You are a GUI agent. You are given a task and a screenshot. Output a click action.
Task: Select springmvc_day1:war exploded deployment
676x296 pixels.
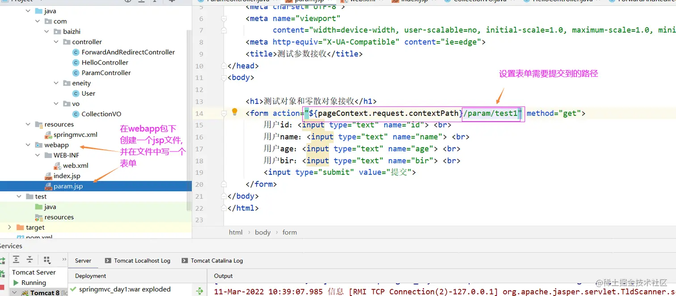tap(125, 289)
